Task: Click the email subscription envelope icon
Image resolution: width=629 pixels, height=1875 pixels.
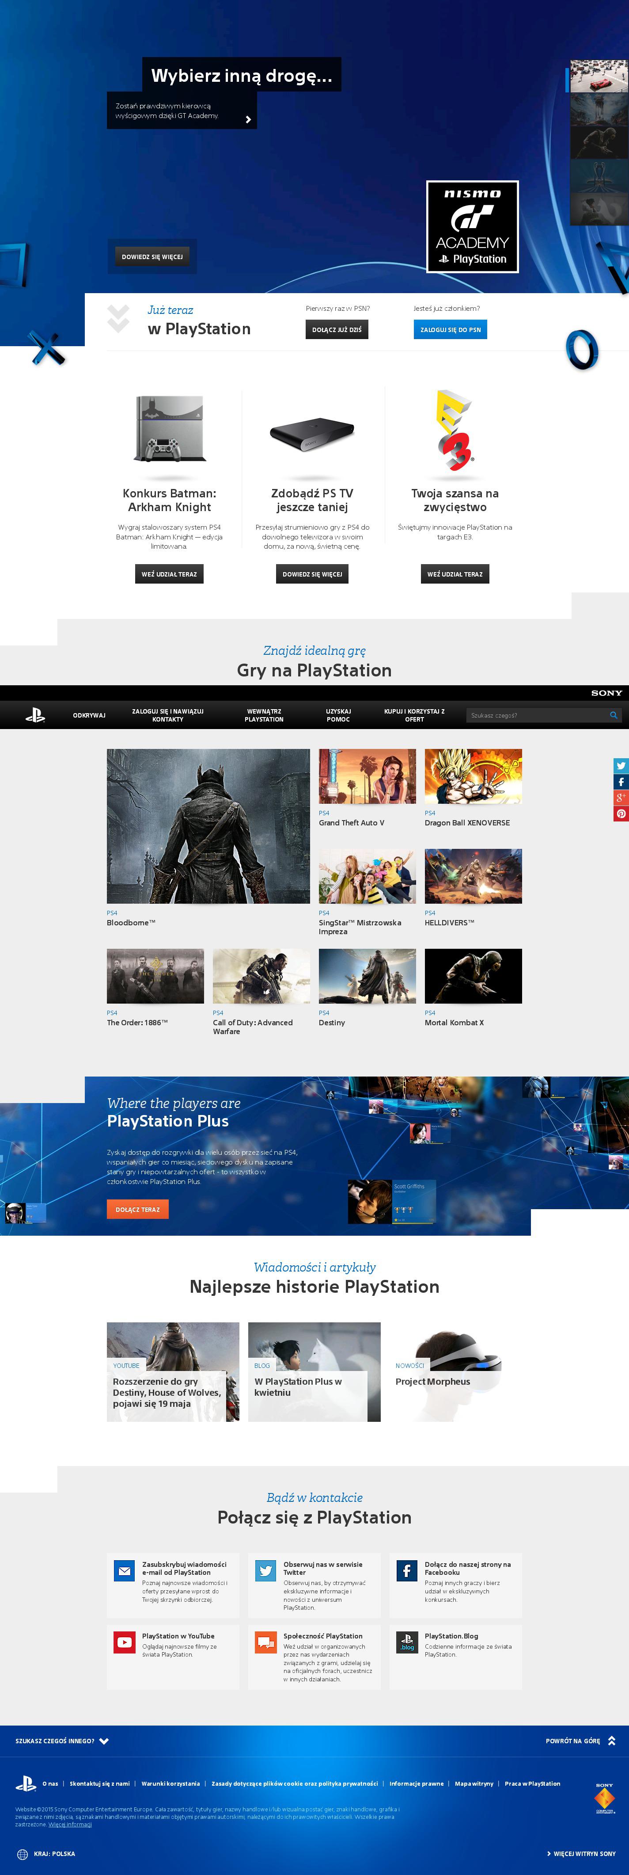Action: coord(125,1570)
